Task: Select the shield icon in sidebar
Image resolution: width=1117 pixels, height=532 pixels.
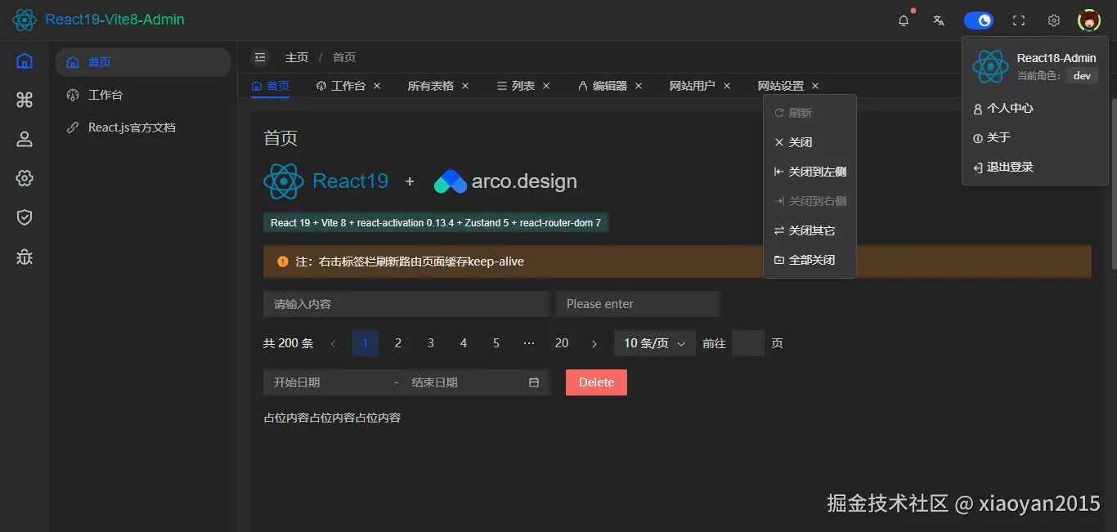Action: 25,217
